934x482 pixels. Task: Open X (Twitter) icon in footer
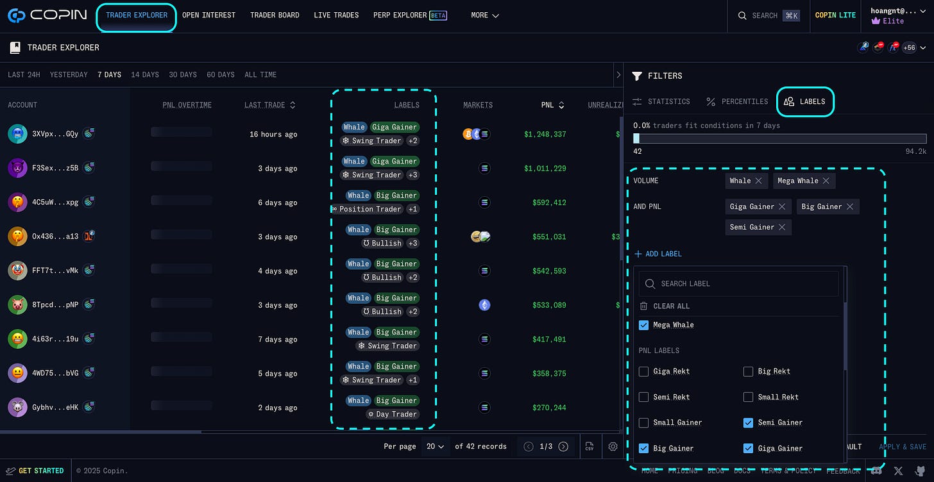pyautogui.click(x=898, y=470)
